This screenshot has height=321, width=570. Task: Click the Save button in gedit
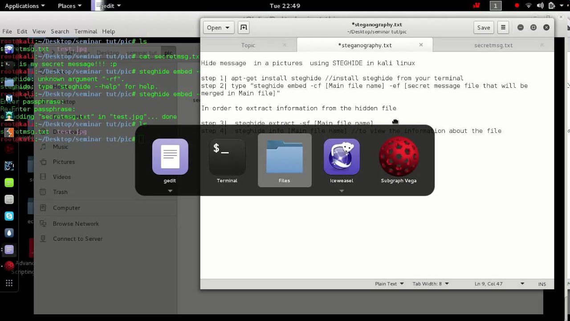(x=484, y=28)
